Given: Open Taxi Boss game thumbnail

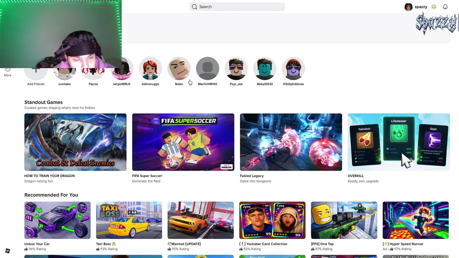Looking at the screenshot, I should (x=129, y=220).
